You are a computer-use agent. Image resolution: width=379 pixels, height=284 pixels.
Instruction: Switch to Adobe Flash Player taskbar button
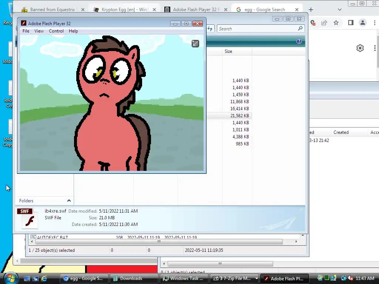coord(285,278)
